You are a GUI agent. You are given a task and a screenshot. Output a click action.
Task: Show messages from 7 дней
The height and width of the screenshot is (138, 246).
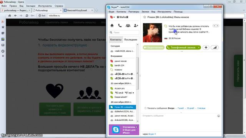pos(180,108)
